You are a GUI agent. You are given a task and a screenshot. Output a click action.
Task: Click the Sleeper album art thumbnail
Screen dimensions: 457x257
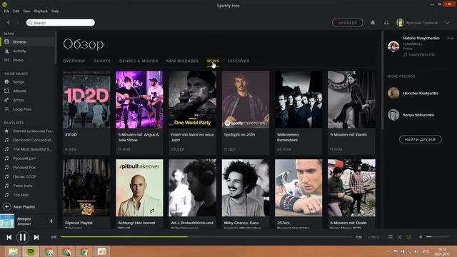click(7, 221)
